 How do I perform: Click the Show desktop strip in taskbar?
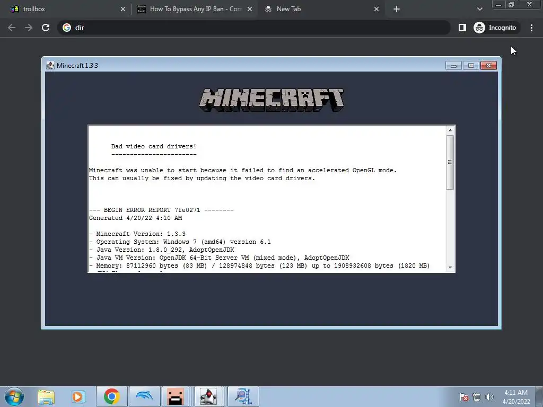click(539, 396)
